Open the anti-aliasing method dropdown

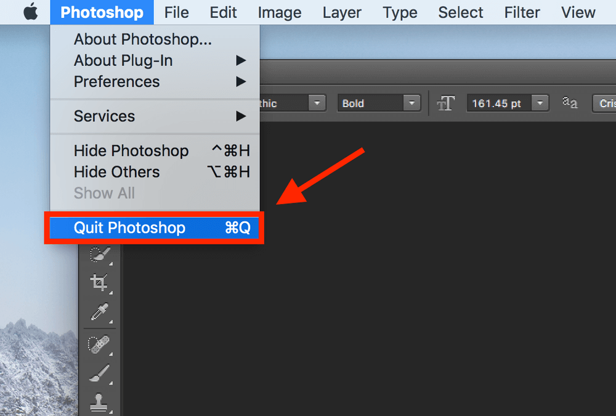pyautogui.click(x=604, y=104)
